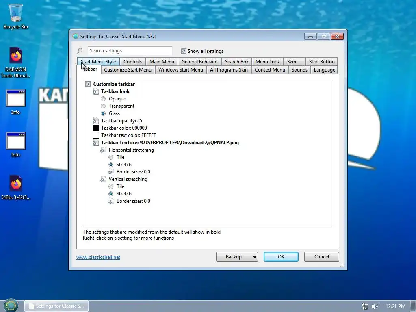This screenshot has width=416, height=312.
Task: Select the Taskbar color: 000000 text
Action: click(124, 128)
